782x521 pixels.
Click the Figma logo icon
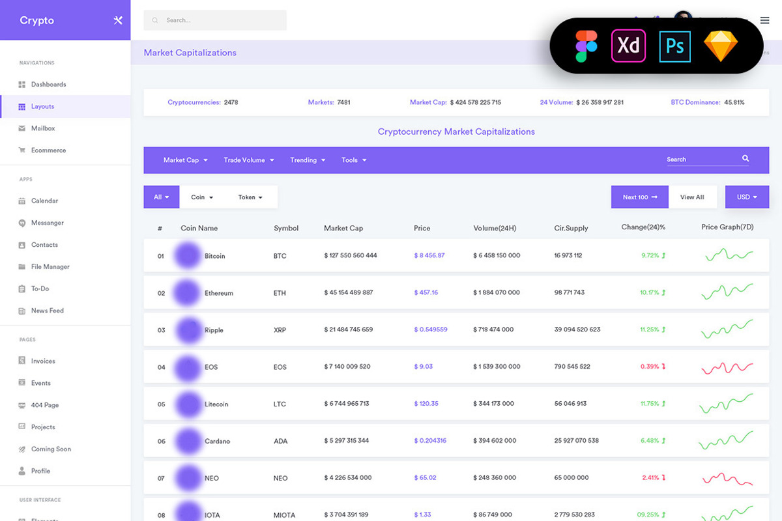pos(586,46)
